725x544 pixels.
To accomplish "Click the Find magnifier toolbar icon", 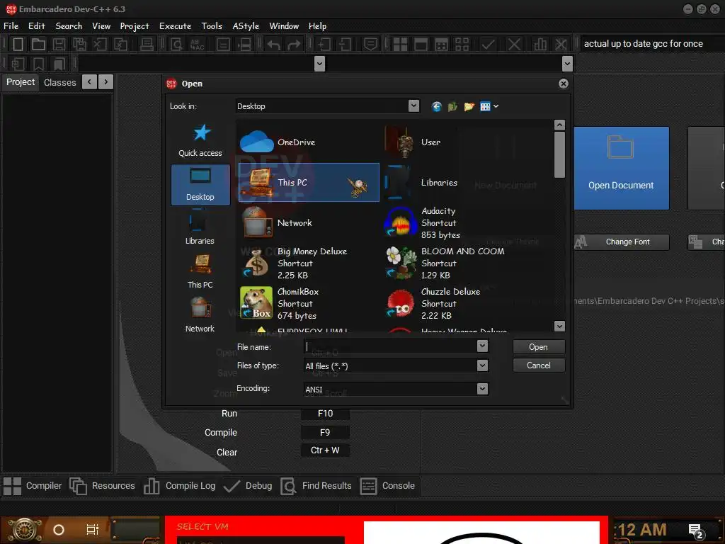I will (176, 45).
